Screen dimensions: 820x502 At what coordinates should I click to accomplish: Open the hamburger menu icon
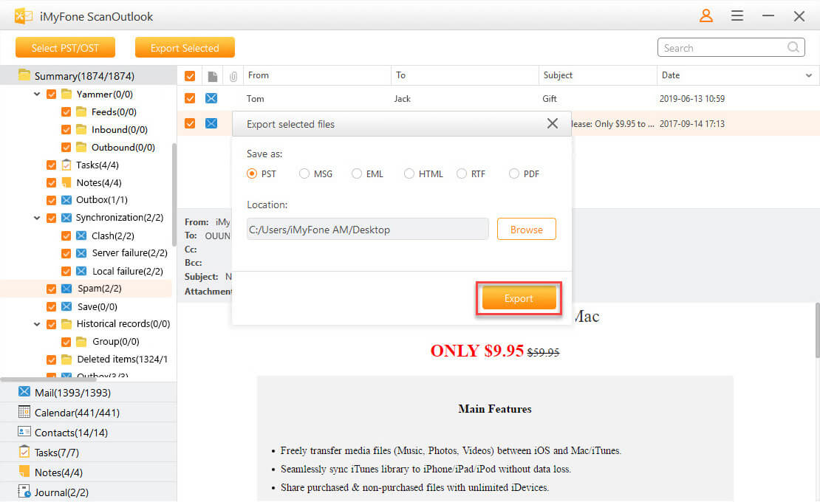737,16
